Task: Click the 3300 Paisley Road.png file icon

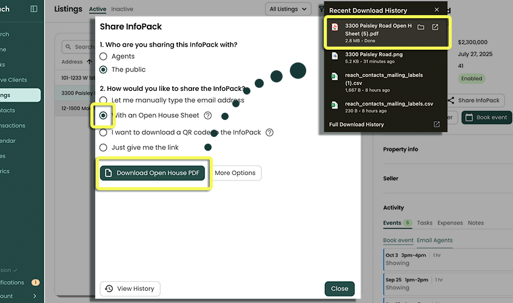Action: tap(334, 55)
